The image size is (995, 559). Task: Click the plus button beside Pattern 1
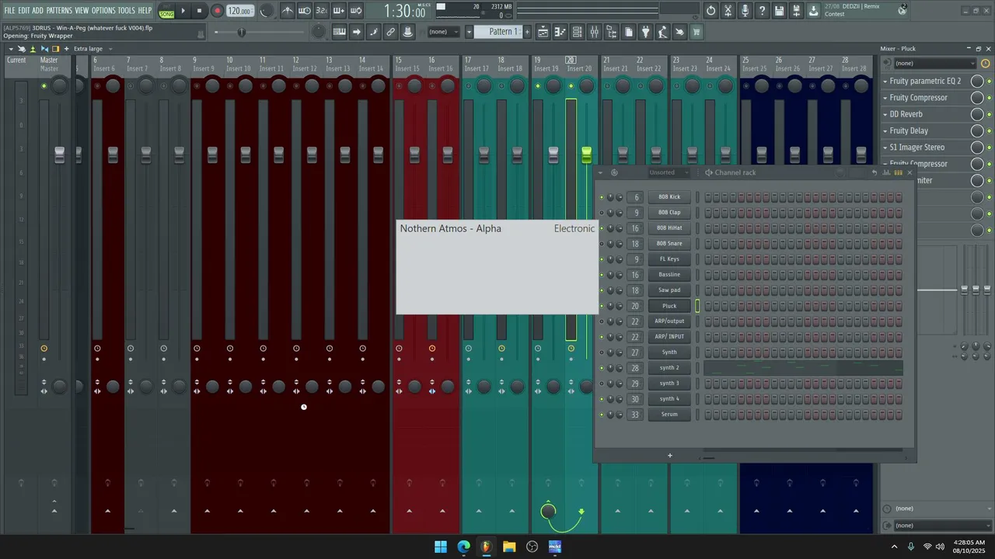(527, 32)
